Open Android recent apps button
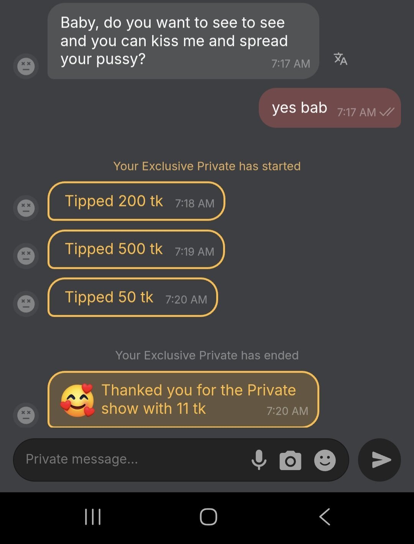Viewport: 414px width, 544px height. (x=93, y=517)
